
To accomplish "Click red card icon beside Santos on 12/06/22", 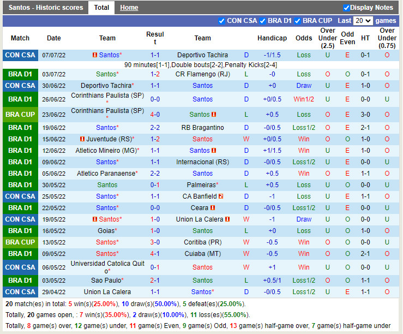I will [214, 151].
